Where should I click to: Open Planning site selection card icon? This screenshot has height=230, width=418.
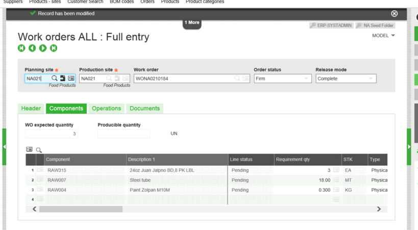click(71, 79)
